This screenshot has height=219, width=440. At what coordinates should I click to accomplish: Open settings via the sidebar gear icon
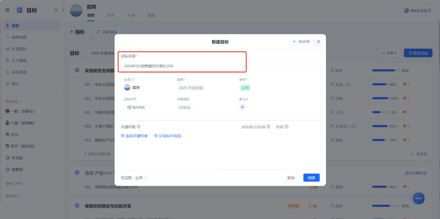click(x=56, y=10)
